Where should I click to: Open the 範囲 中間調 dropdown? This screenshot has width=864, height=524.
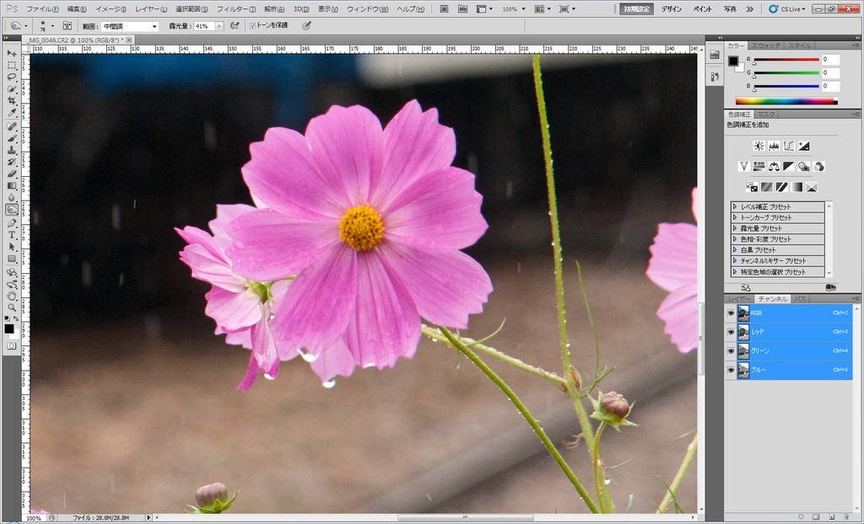pyautogui.click(x=129, y=26)
